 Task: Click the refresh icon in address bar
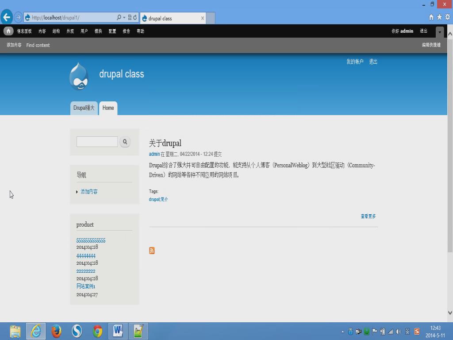135,17
